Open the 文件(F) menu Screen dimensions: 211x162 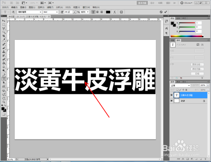(5, 7)
